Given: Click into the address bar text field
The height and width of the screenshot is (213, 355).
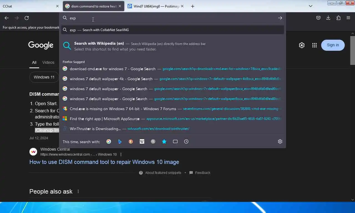Looking at the screenshot, I should 172,18.
